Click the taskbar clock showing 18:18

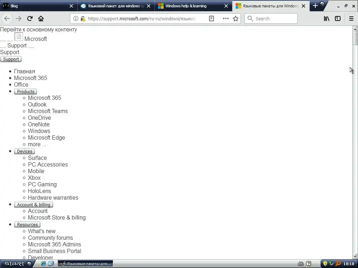349,264
